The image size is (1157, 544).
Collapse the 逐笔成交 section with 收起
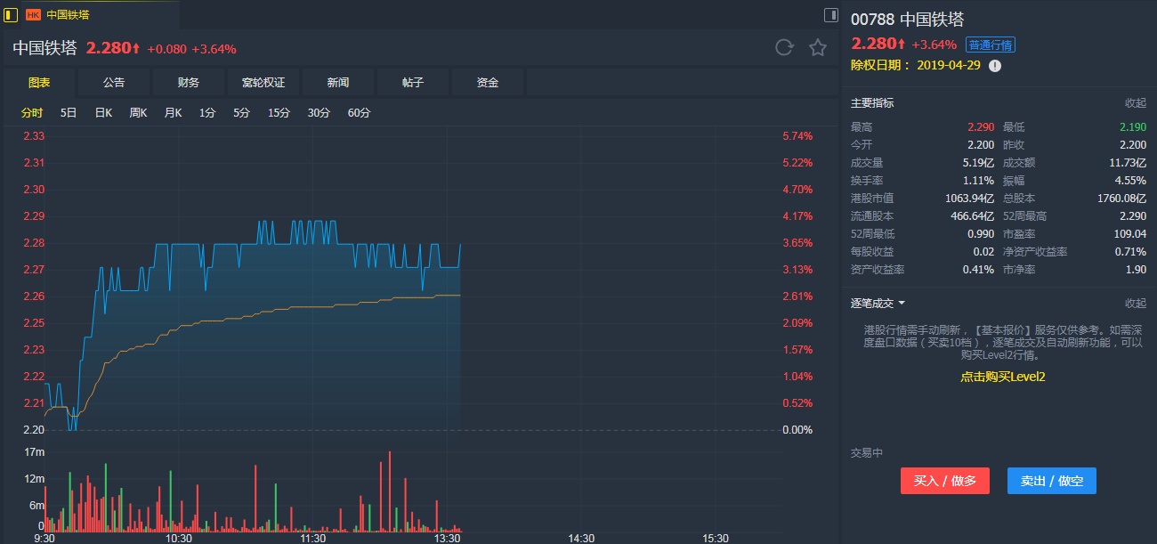tap(1135, 304)
